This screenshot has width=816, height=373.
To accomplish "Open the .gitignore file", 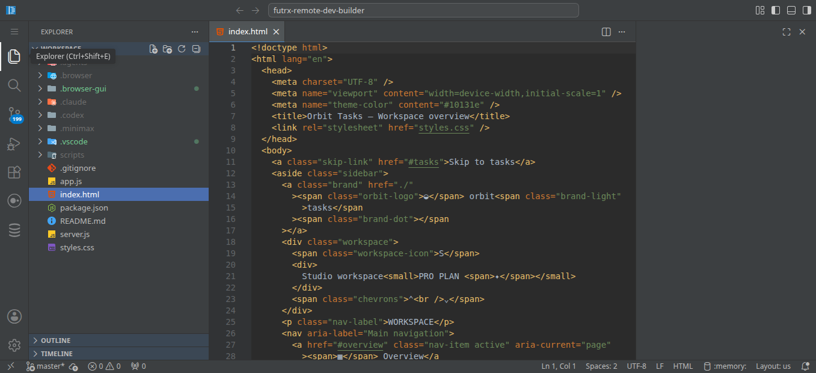I will (x=118, y=168).
